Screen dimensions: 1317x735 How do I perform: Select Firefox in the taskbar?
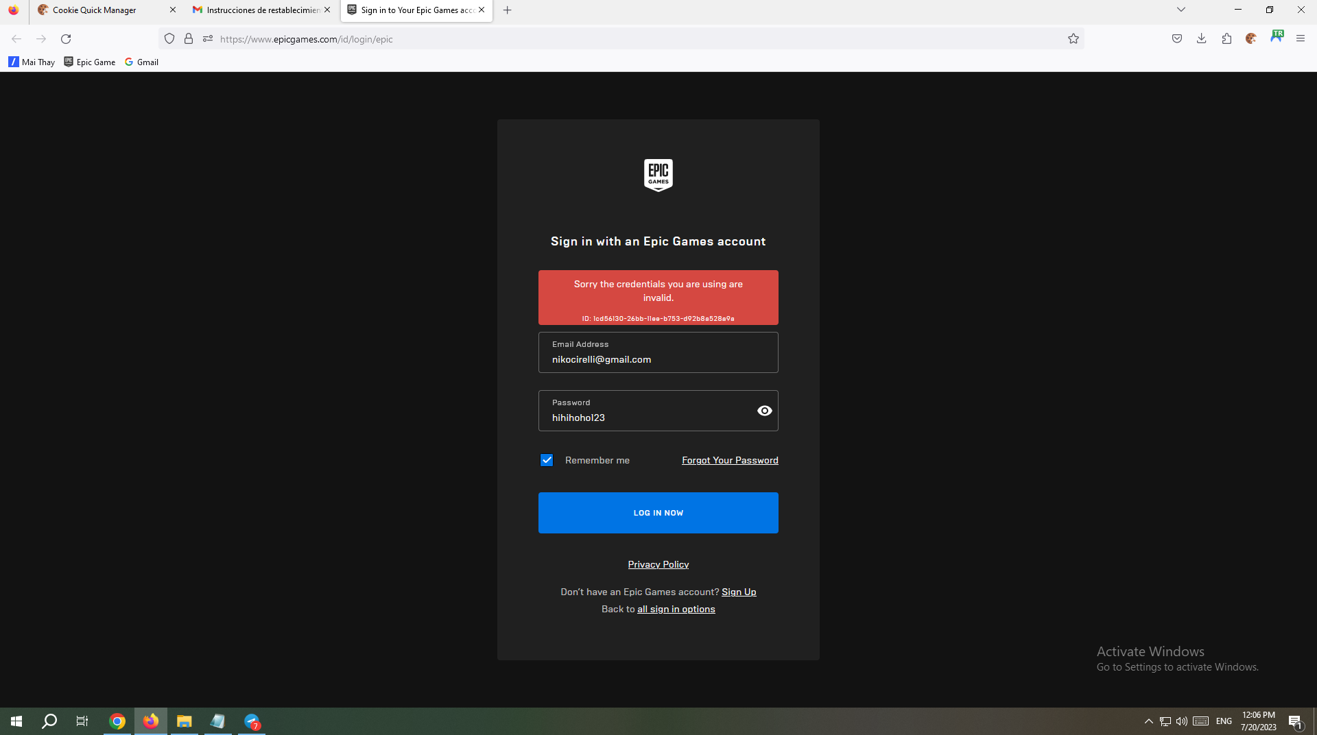[151, 721]
